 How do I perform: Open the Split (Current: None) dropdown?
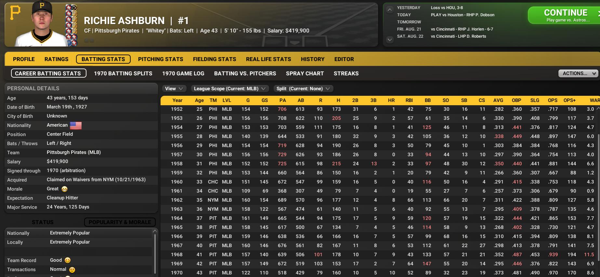tap(303, 89)
